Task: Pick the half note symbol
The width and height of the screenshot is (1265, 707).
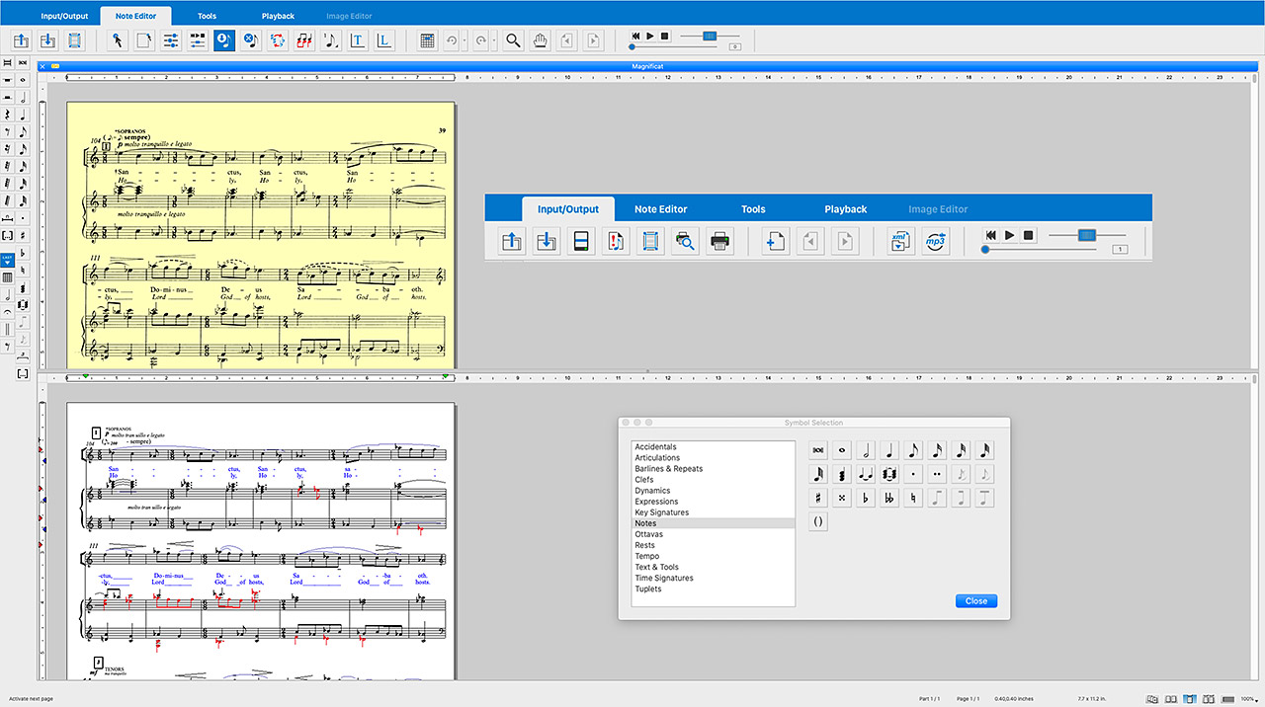Action: tap(866, 449)
